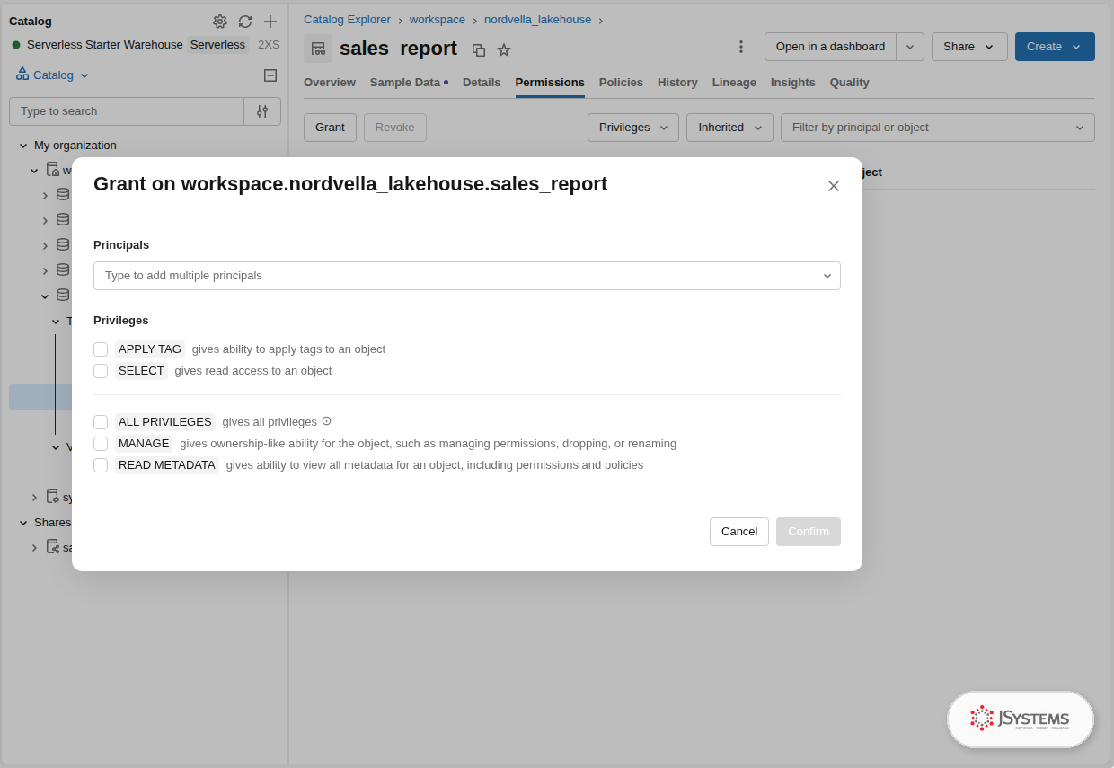
Task: Open the Lineage tab
Action: click(734, 83)
